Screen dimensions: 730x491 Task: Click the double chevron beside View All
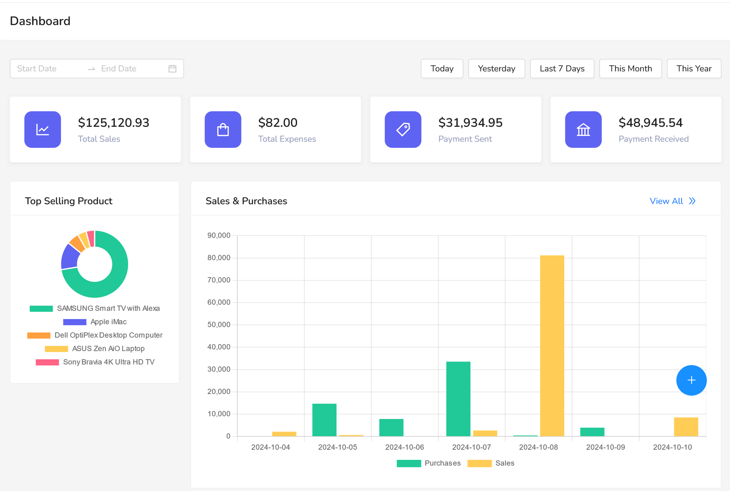[692, 201]
